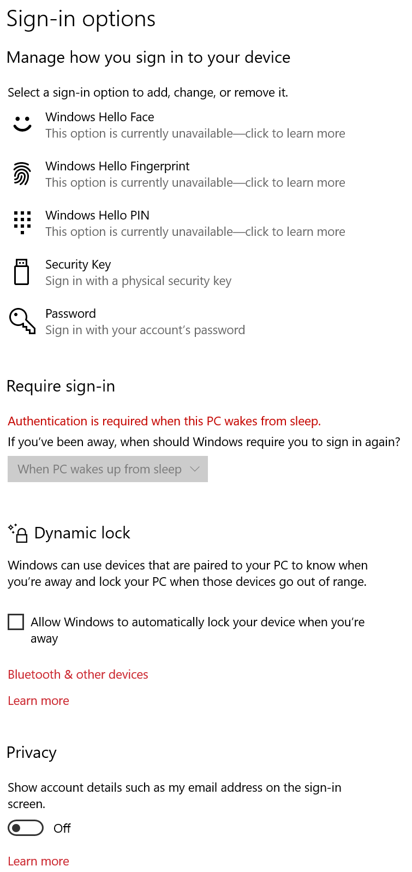Click Learn more under Dynamic lock
The image size is (412, 872).
(x=38, y=701)
